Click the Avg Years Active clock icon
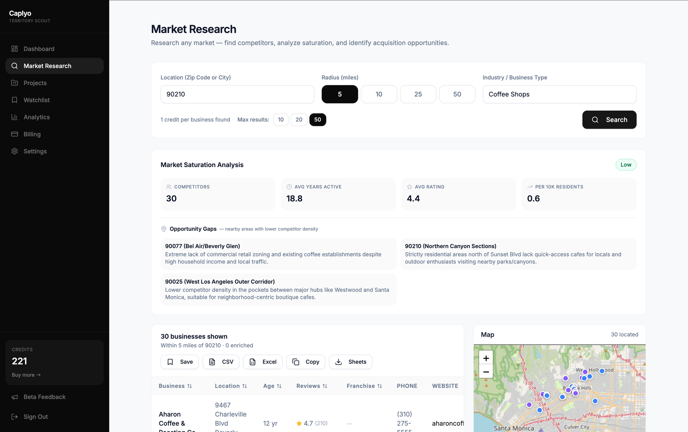This screenshot has height=432, width=688. pos(289,187)
